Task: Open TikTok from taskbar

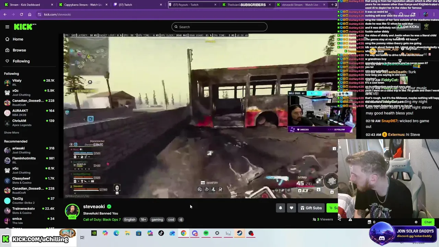Action: 161,233
